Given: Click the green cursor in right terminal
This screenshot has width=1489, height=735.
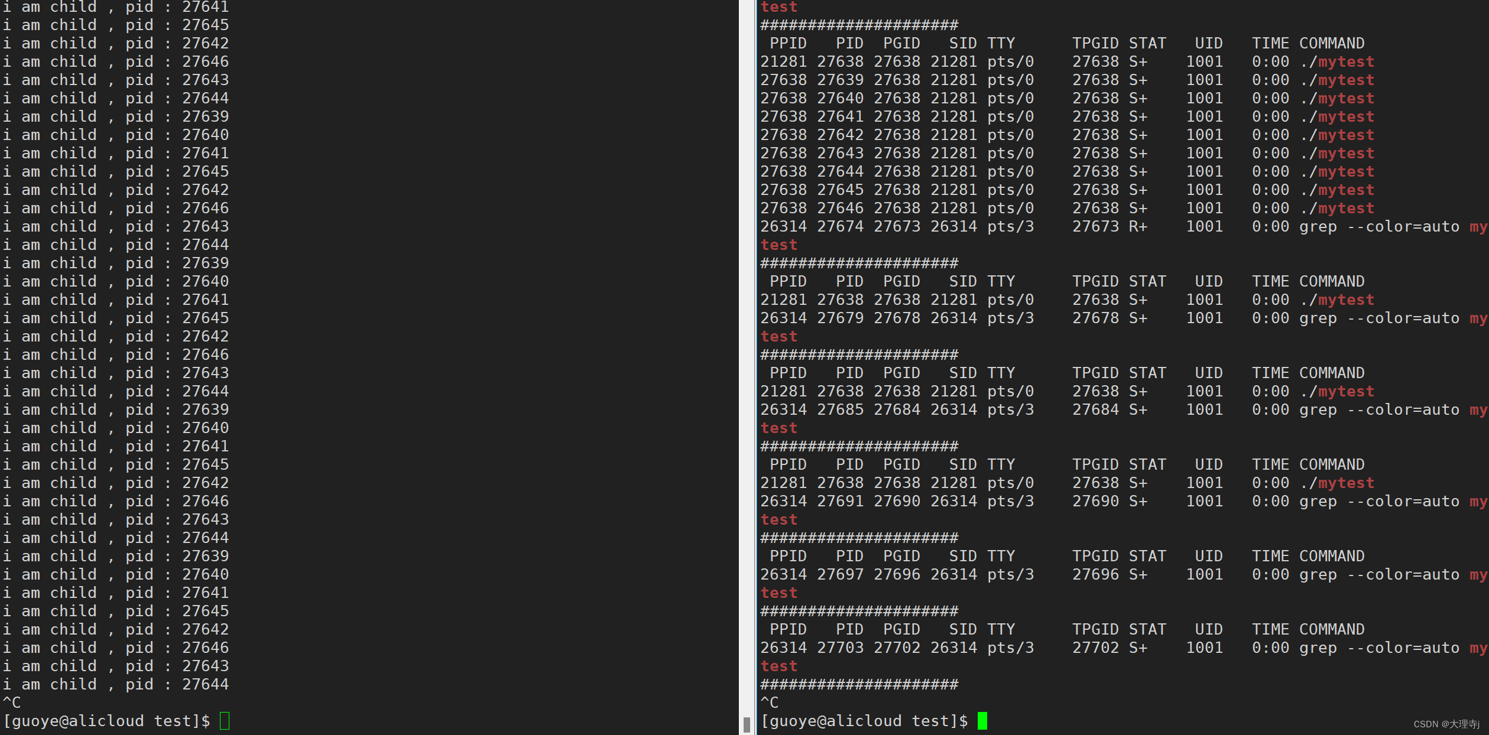Looking at the screenshot, I should click(982, 721).
